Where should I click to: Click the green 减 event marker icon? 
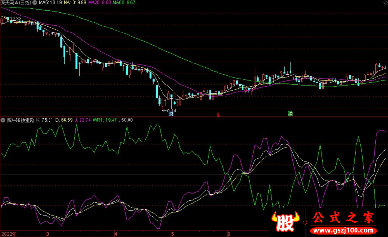(290, 114)
